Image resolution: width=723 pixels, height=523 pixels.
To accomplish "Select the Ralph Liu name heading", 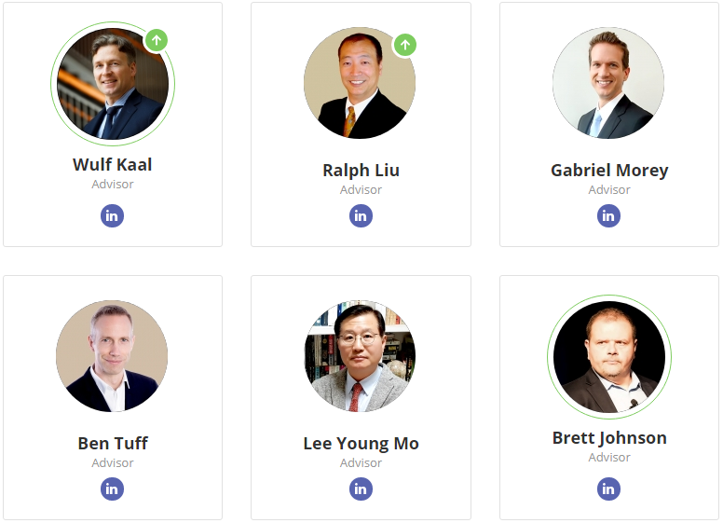I will coord(361,171).
